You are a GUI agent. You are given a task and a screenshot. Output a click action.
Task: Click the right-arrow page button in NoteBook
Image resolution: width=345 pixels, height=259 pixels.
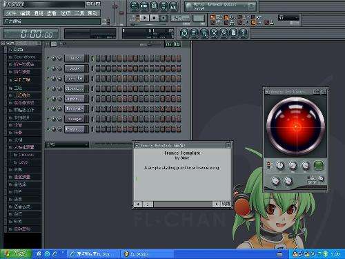[x=216, y=204]
